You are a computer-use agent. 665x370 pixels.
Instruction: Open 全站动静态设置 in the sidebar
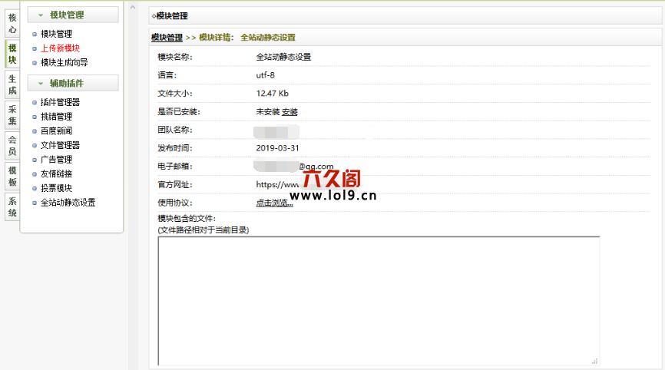tap(68, 203)
